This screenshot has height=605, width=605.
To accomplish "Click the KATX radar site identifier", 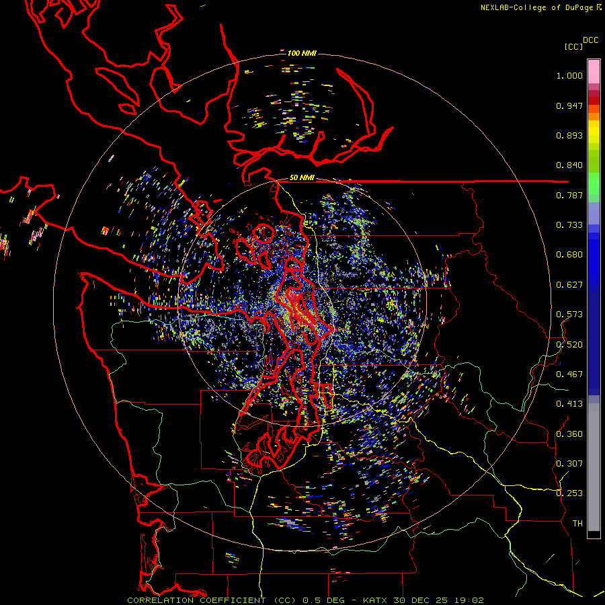I will tap(375, 600).
